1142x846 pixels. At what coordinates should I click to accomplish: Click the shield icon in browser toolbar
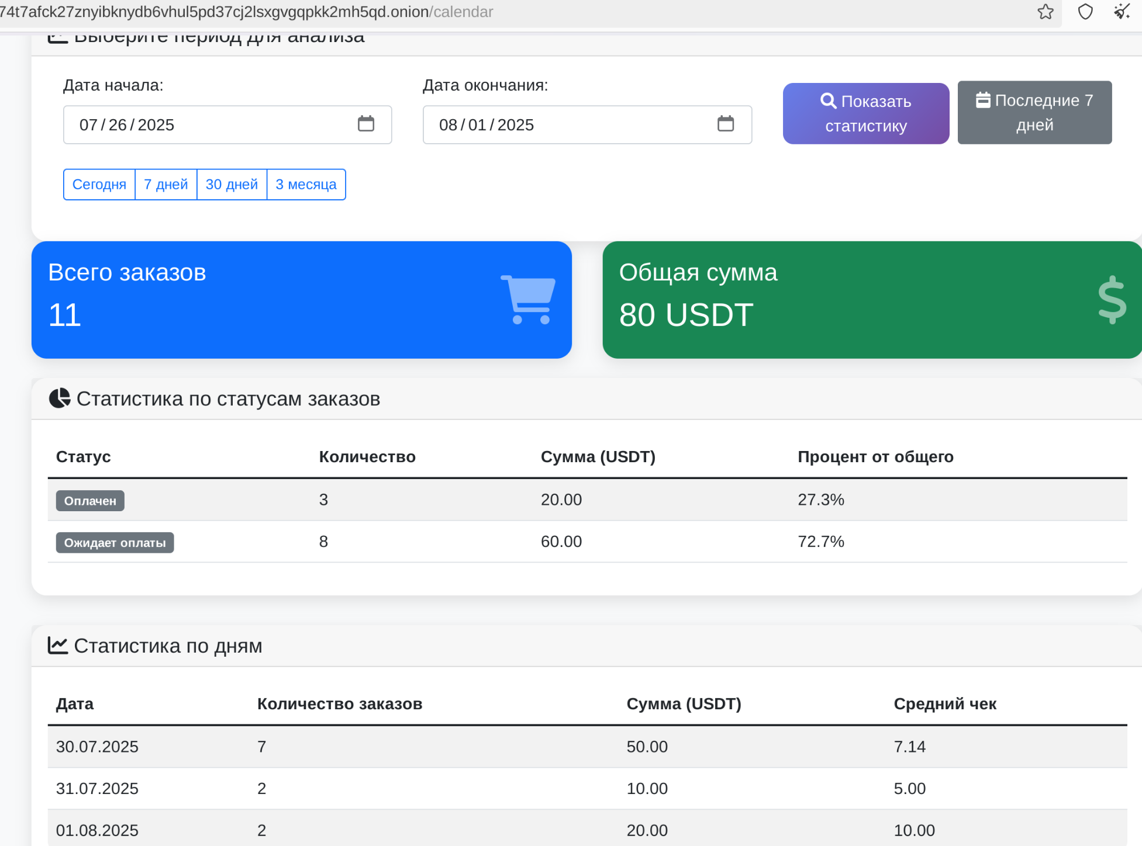[x=1085, y=12]
